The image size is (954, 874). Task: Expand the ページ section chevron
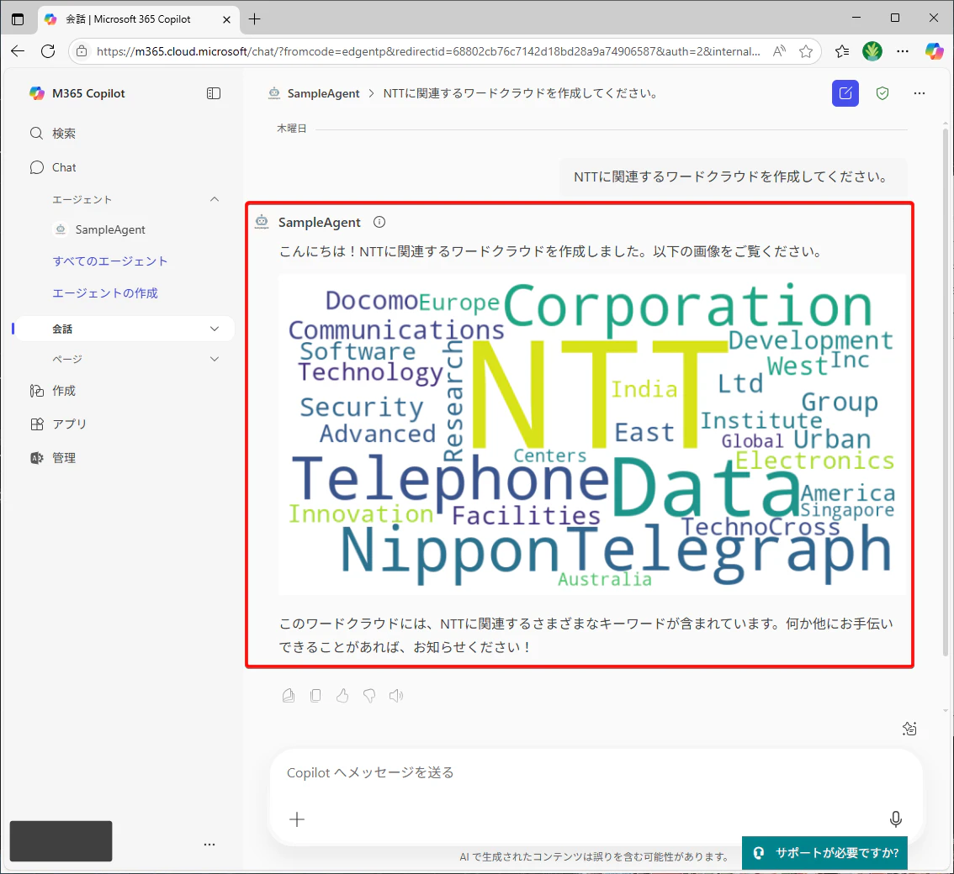pos(215,359)
